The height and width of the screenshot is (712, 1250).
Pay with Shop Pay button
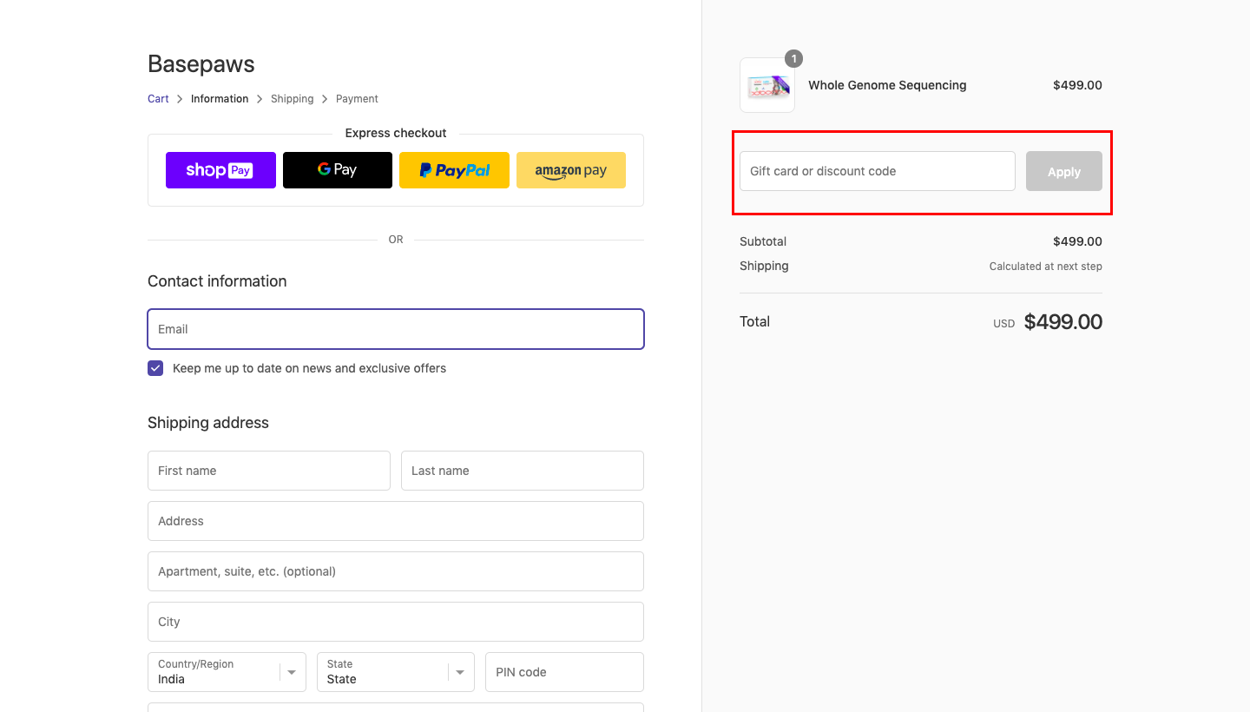click(220, 170)
